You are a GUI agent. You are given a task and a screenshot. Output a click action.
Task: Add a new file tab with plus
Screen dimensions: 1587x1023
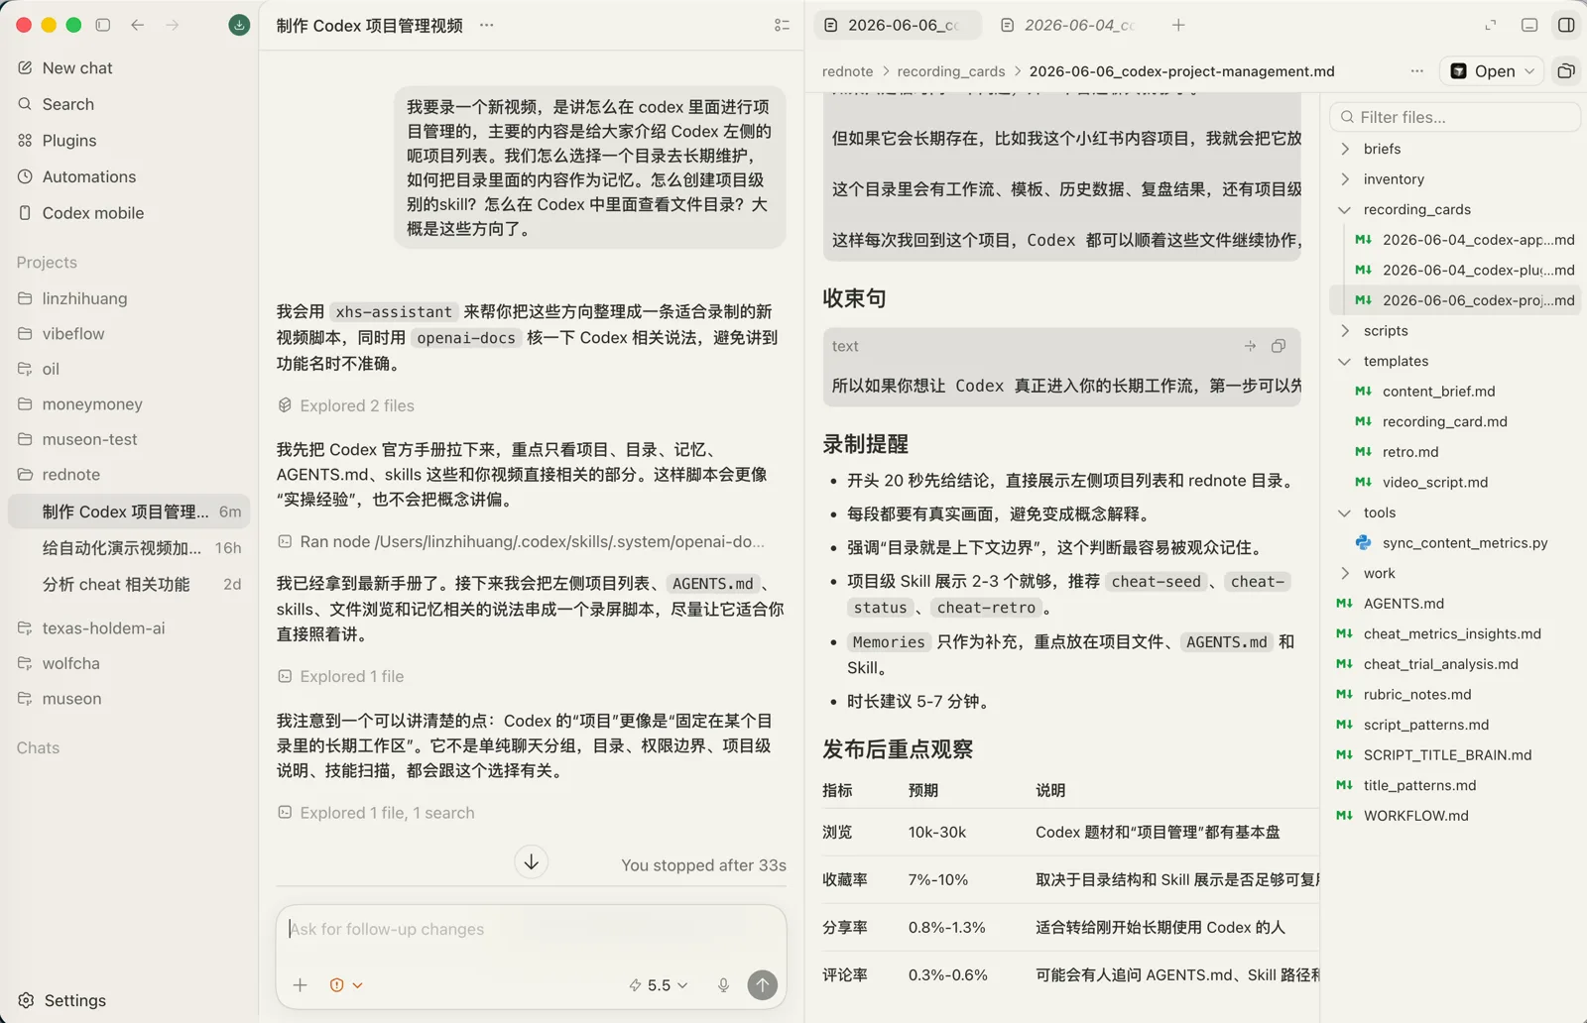1178,25
